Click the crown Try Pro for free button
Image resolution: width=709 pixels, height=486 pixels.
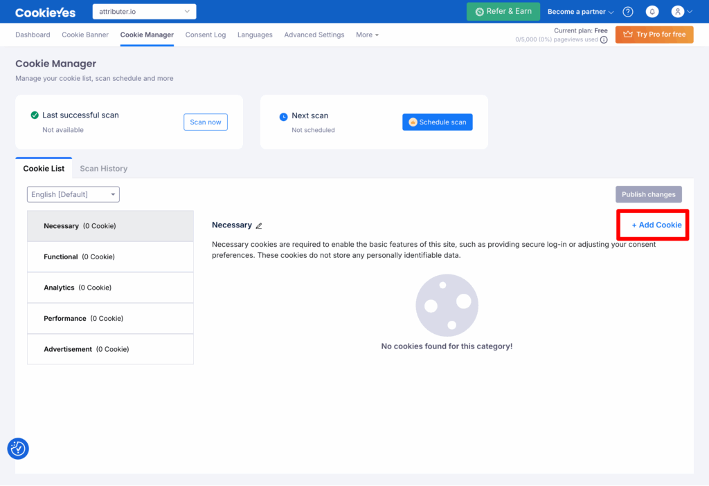[654, 35]
